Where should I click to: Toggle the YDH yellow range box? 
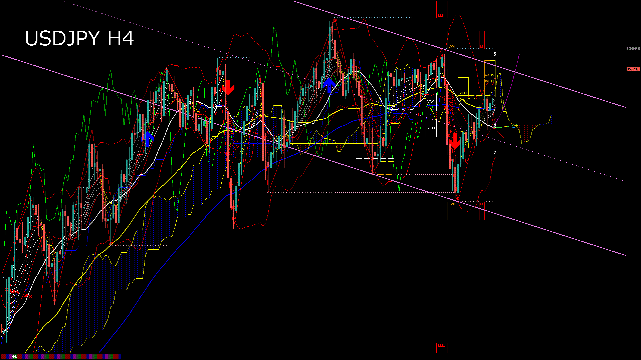point(463,91)
